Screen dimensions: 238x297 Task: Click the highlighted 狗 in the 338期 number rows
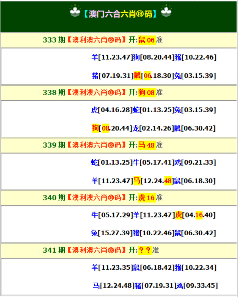coord(95,128)
